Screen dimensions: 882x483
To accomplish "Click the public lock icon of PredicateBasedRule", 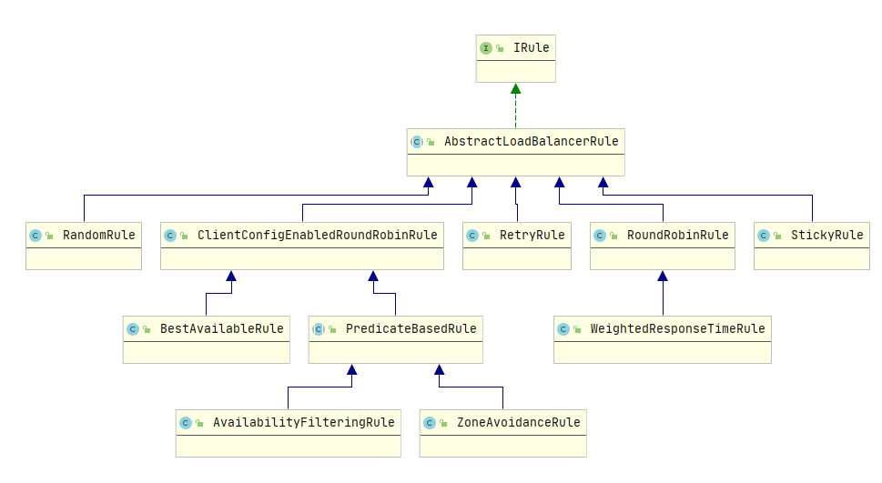I will click(x=332, y=329).
